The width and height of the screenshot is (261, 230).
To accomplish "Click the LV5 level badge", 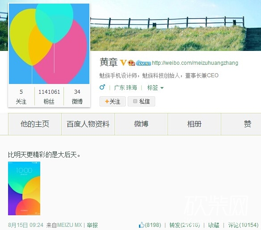I will coord(143,63).
